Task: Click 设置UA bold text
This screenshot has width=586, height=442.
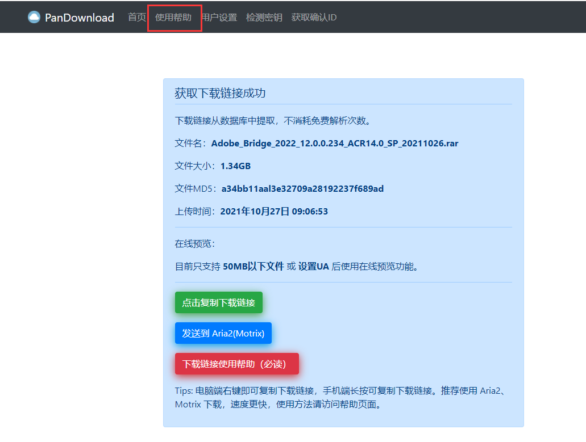Action: (x=314, y=267)
